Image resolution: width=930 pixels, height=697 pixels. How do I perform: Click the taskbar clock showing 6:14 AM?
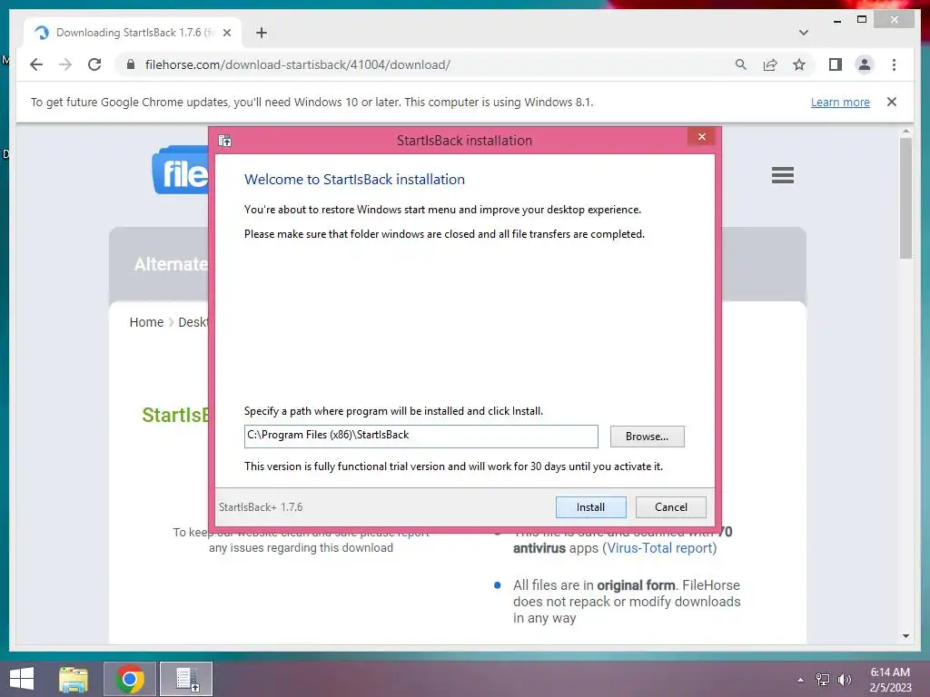pos(890,680)
